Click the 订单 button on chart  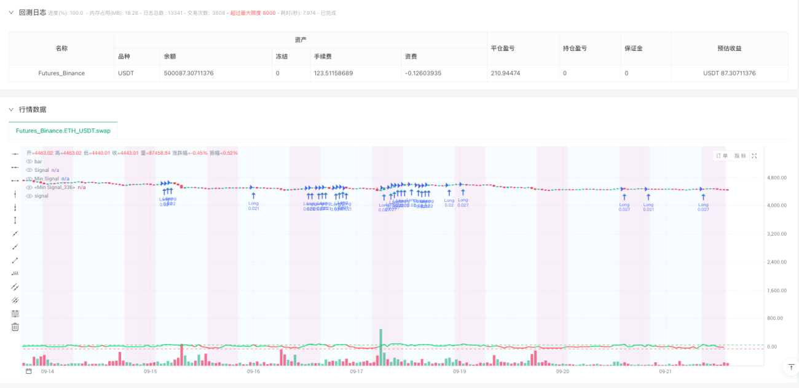click(722, 156)
